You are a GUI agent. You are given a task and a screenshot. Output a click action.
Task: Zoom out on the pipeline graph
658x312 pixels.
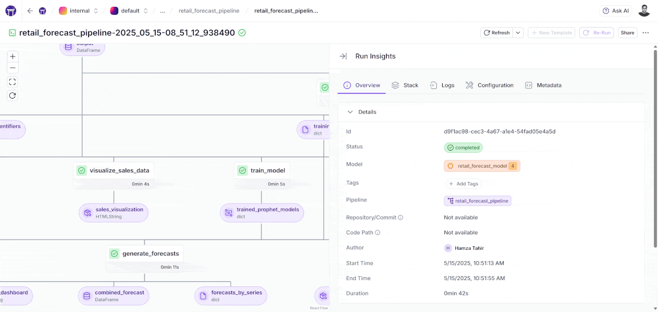click(13, 68)
